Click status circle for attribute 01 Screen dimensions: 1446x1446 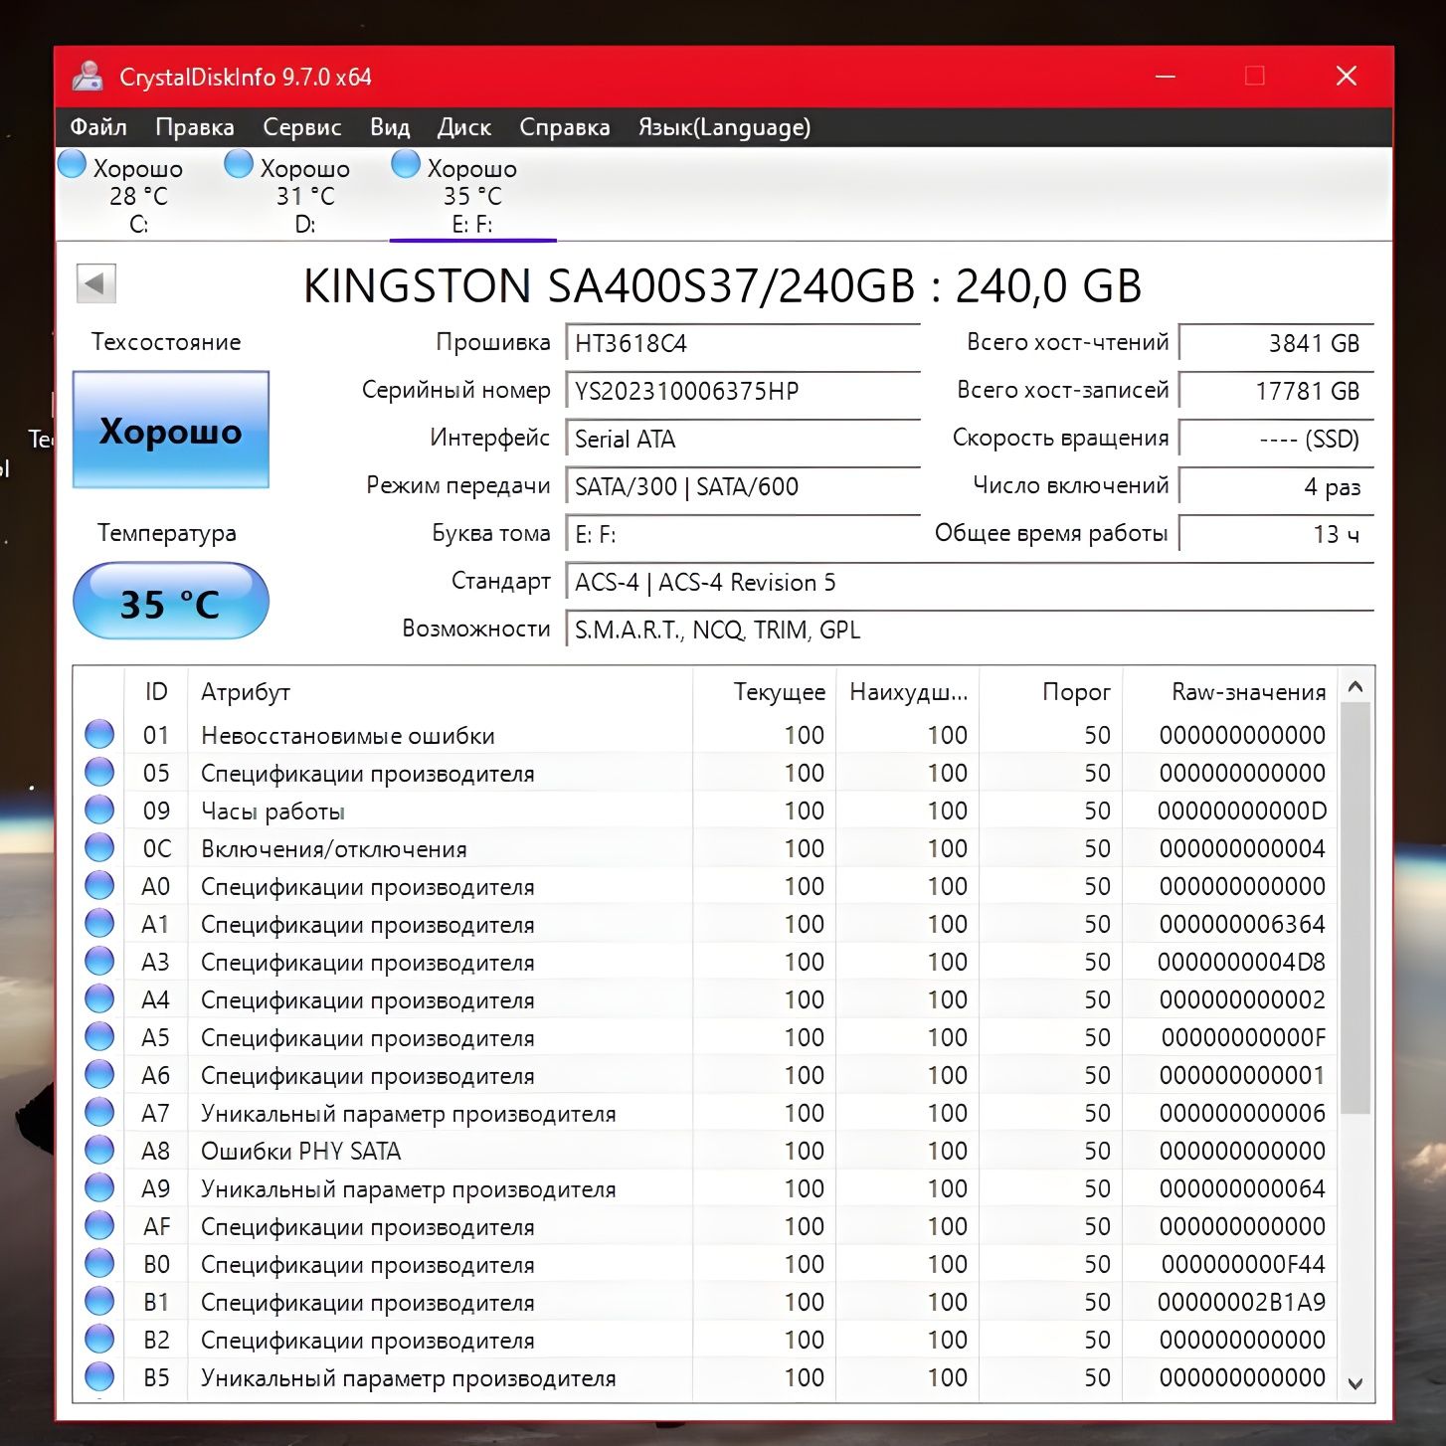tap(99, 734)
